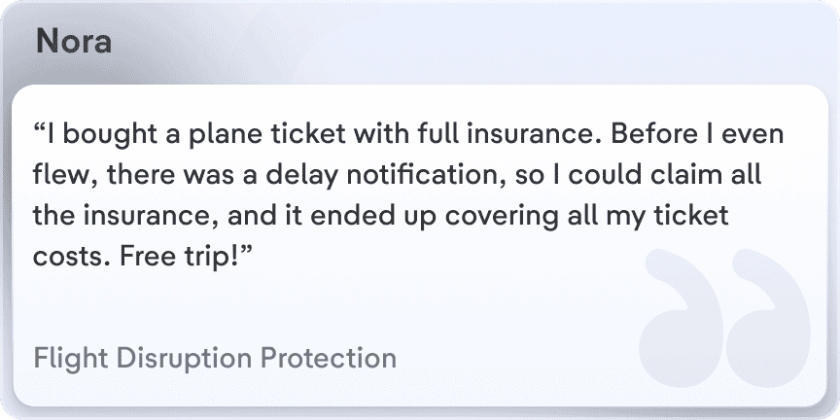The image size is (840, 420).
Task: Click the left decorative quote mark shape
Action: [681, 318]
